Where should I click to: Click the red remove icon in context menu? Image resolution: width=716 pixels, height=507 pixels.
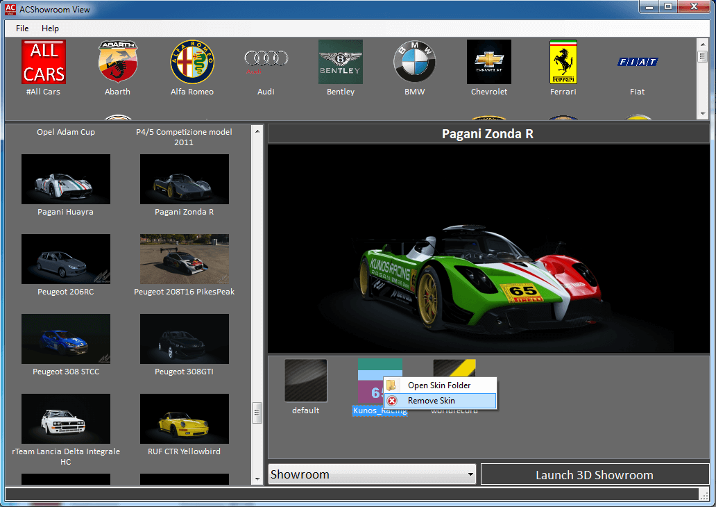(392, 401)
